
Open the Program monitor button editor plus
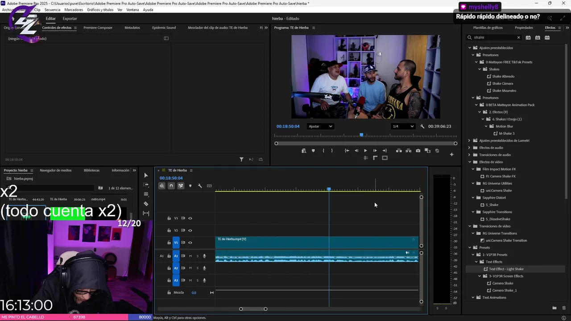451,155
